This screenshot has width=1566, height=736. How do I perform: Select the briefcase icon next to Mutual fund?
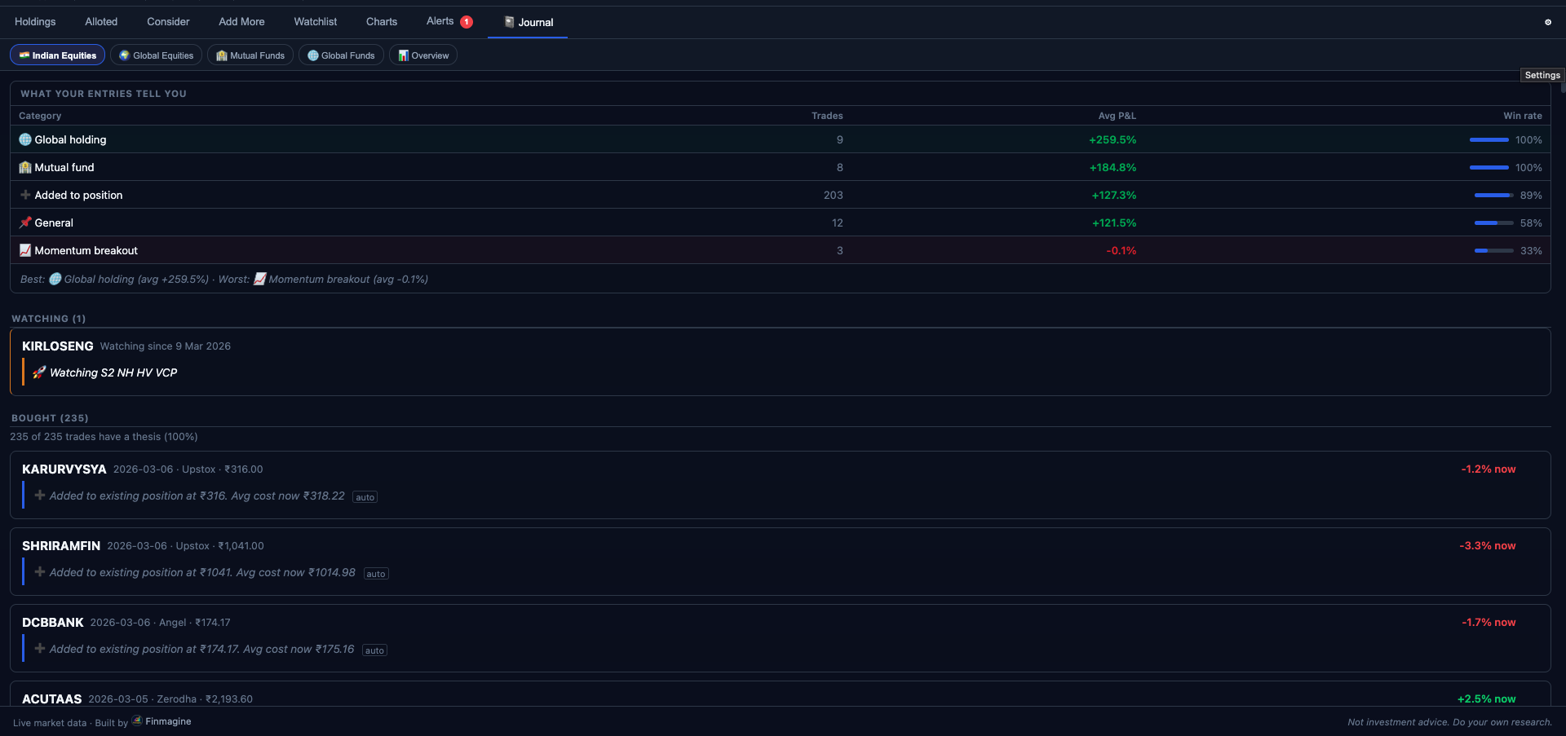pyautogui.click(x=25, y=167)
